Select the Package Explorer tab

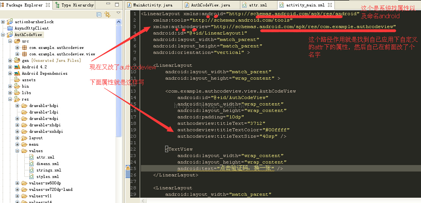pyautogui.click(x=25, y=5)
